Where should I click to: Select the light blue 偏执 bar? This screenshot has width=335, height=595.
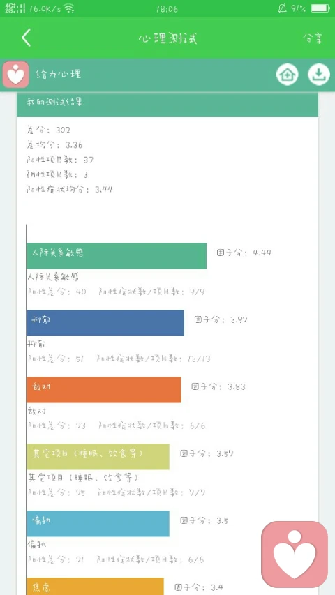pyautogui.click(x=98, y=524)
